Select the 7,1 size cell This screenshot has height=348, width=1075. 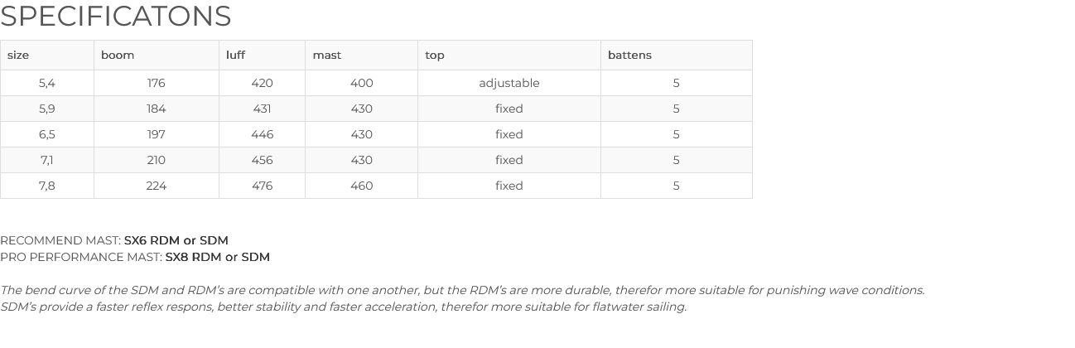click(x=47, y=160)
